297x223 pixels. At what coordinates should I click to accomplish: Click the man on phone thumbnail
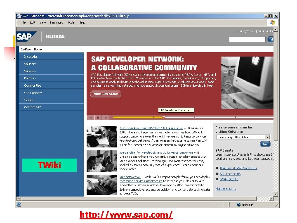point(101,137)
